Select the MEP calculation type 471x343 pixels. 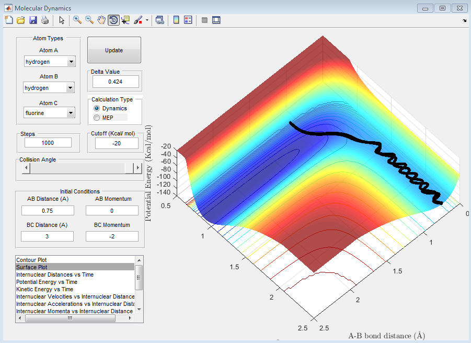click(96, 118)
